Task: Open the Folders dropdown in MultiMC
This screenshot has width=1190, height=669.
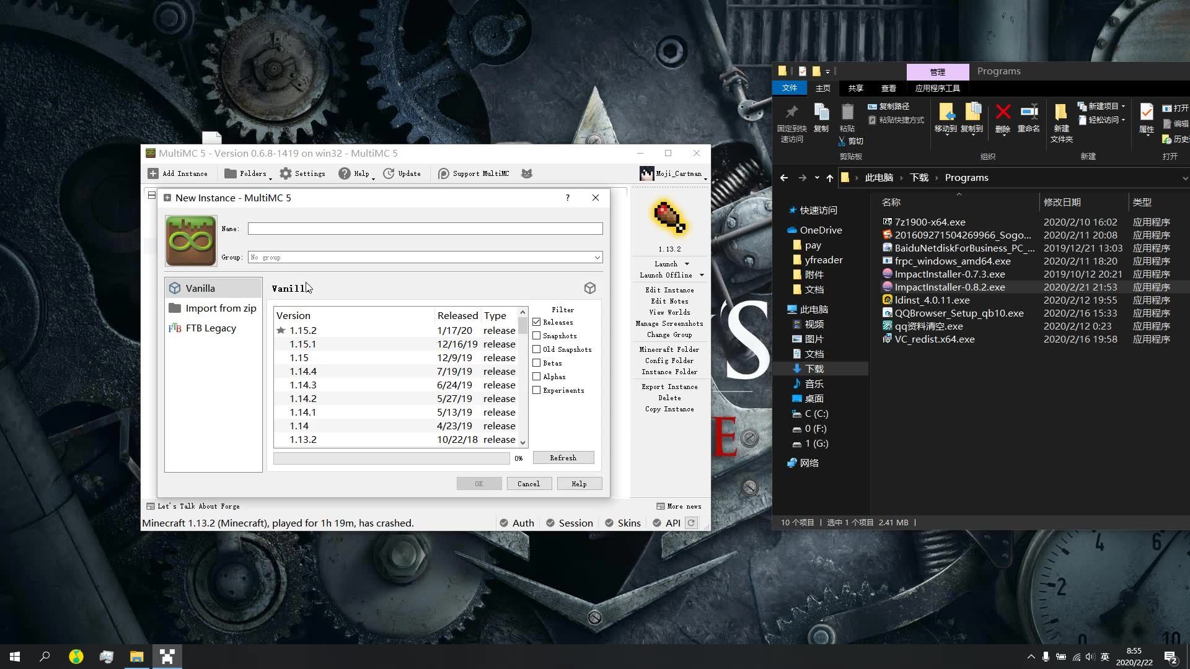Action: pyautogui.click(x=248, y=173)
